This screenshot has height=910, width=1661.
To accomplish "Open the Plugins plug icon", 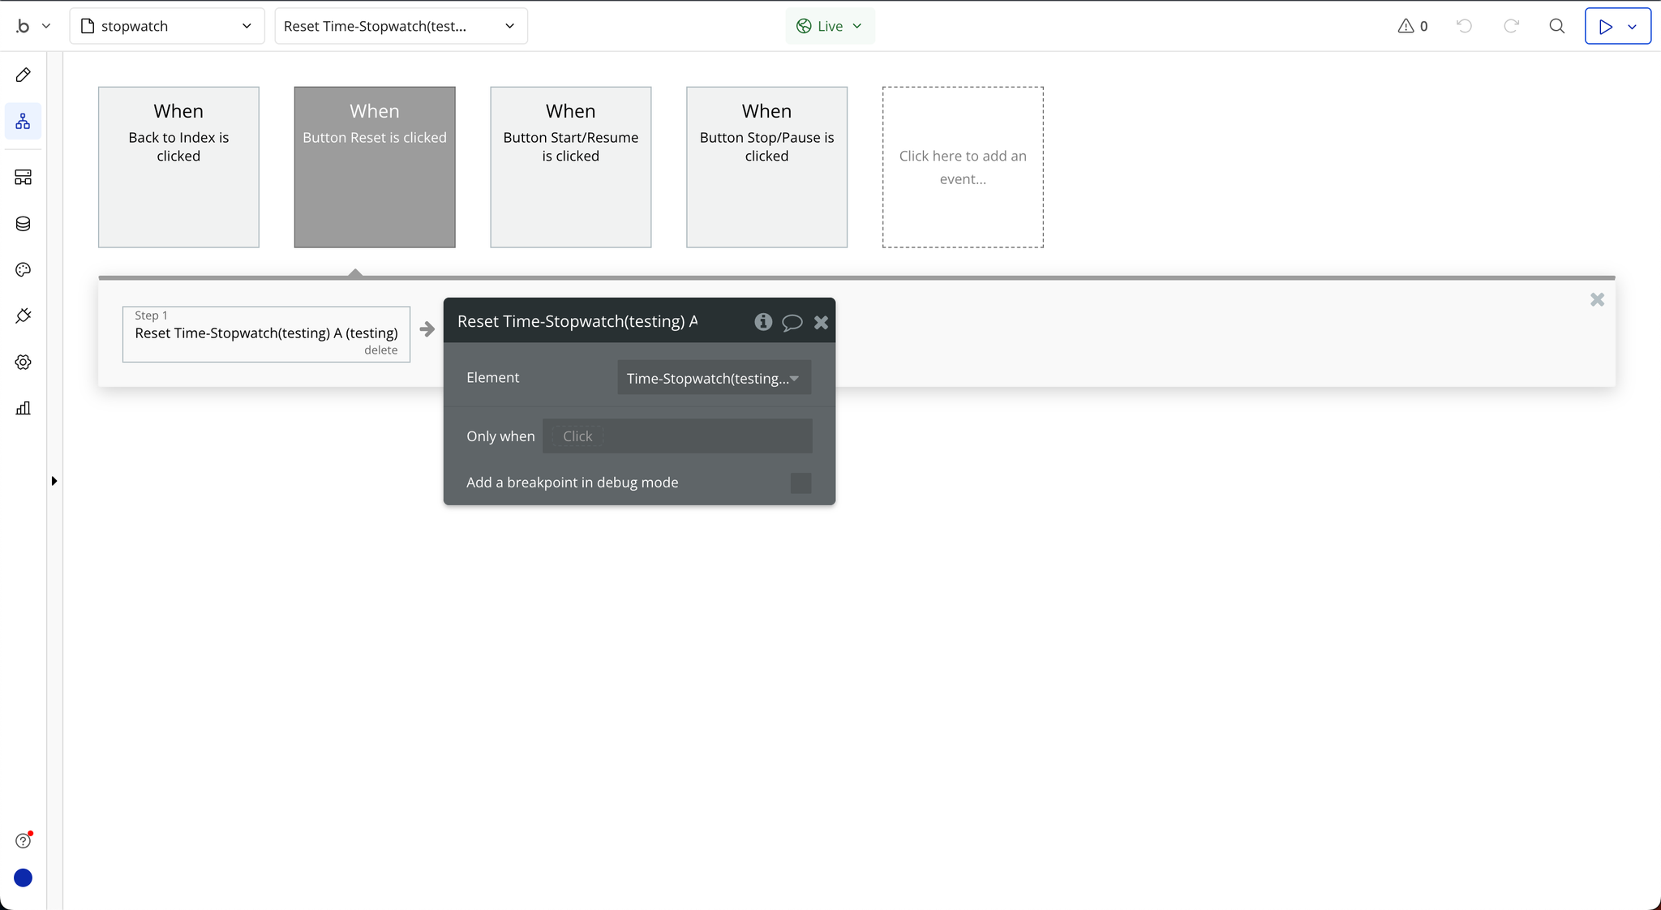I will [x=23, y=315].
